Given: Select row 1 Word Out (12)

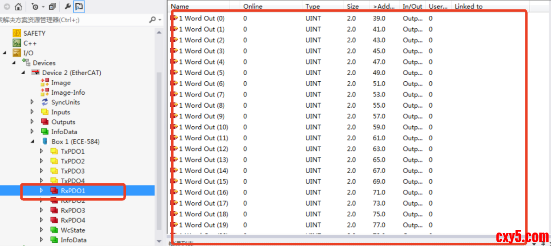Looking at the screenshot, I should coord(203,149).
